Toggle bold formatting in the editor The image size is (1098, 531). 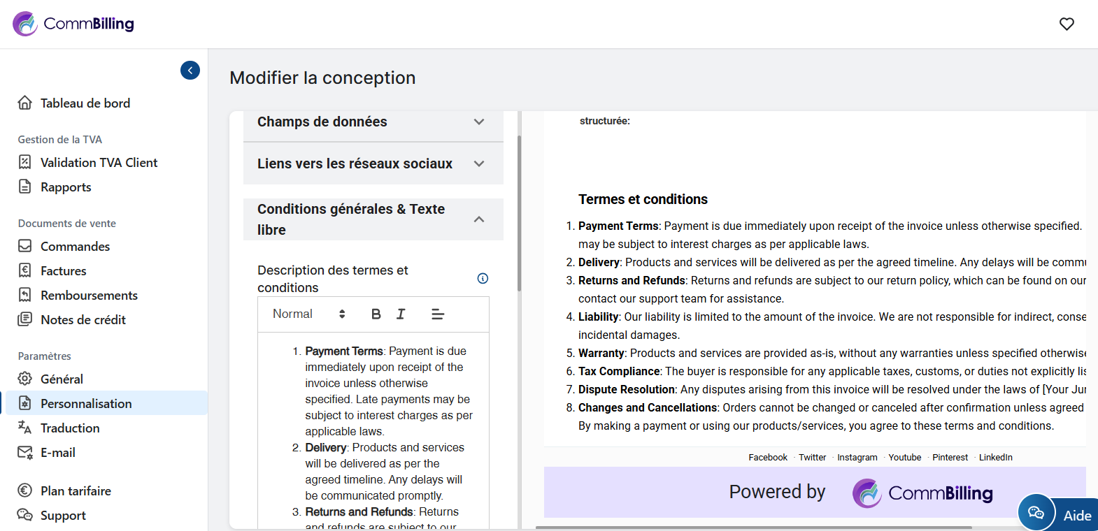point(376,314)
